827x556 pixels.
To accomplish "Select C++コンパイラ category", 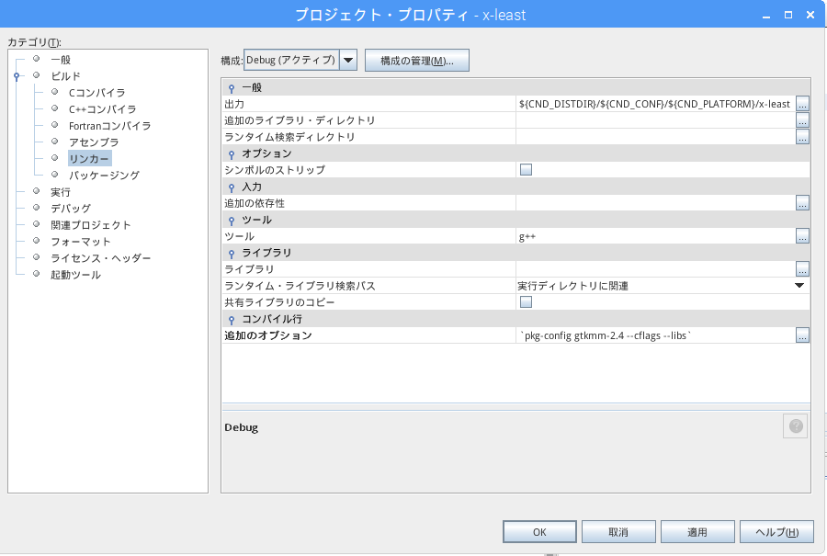I will click(x=102, y=109).
